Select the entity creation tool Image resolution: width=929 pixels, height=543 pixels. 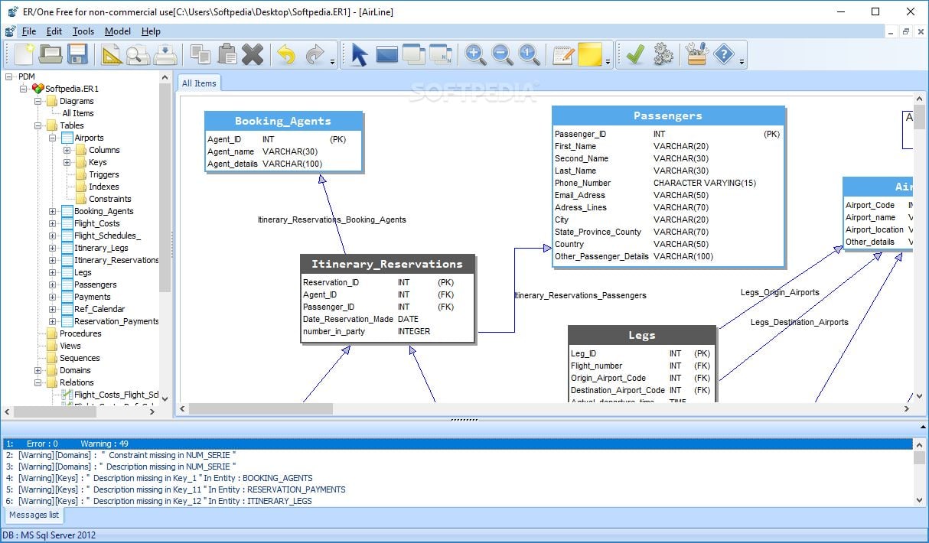pos(386,54)
